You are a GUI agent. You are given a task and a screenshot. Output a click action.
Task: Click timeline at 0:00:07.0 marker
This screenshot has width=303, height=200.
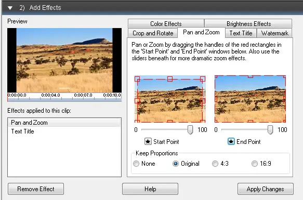click(x=83, y=95)
